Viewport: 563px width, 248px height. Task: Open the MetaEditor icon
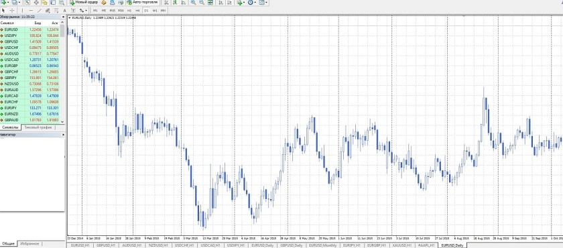[103, 2]
